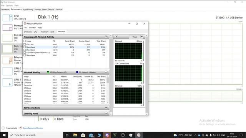The image size is (246, 138).
Task: Check the svchost.exe NetworkService checkbox
Action: (x=25, y=53)
